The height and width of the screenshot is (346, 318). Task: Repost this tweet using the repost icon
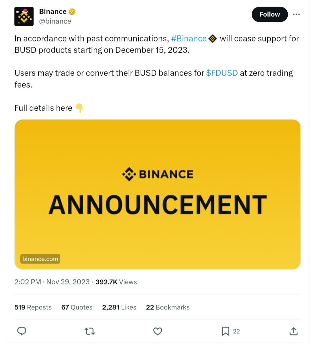click(90, 332)
